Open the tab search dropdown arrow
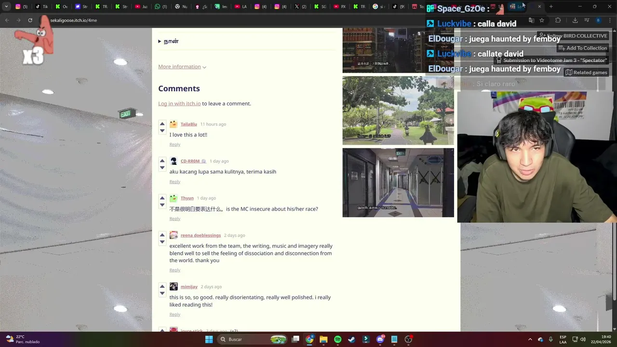The image size is (617, 347). [x=6, y=7]
